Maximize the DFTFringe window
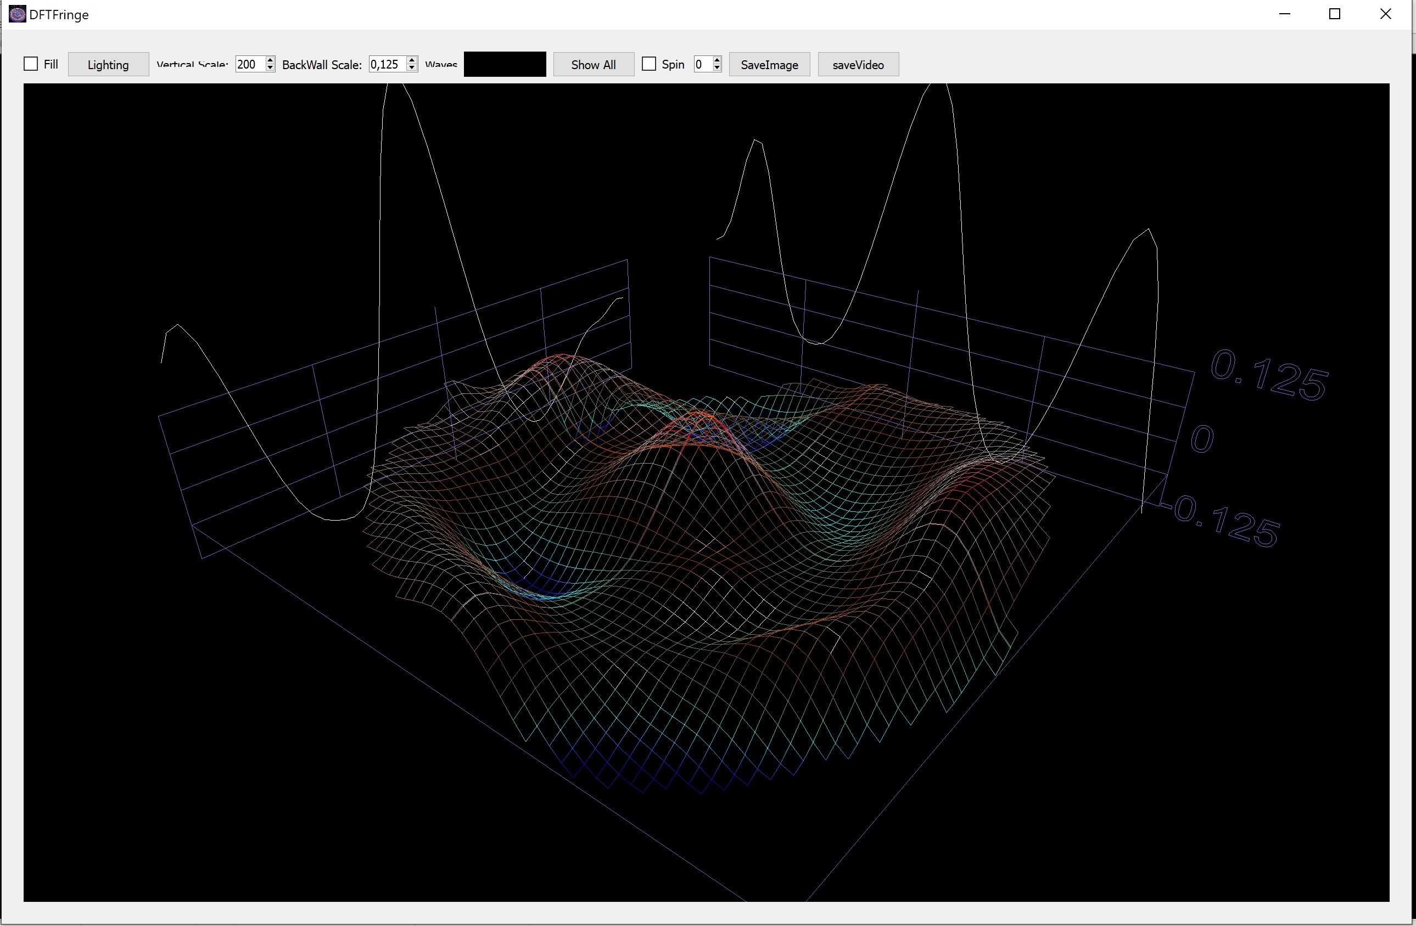 tap(1335, 14)
